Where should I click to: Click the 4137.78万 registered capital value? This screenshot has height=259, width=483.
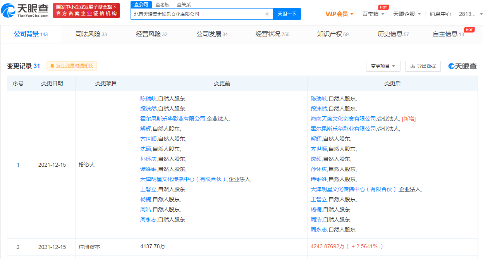coord(153,246)
